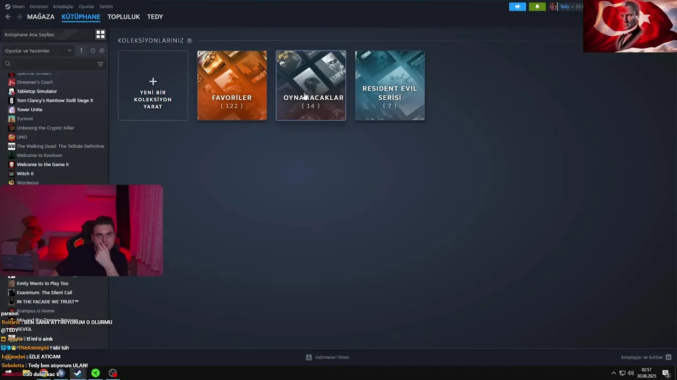
Task: Open the advanced filter sliders icon
Action: [100, 64]
